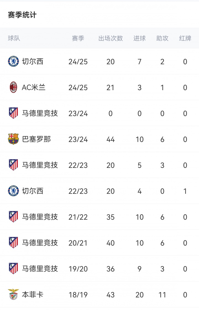199x310 pixels.
Task: Click Atletico Madrid crest in 22/23 row
Action: 13,165
